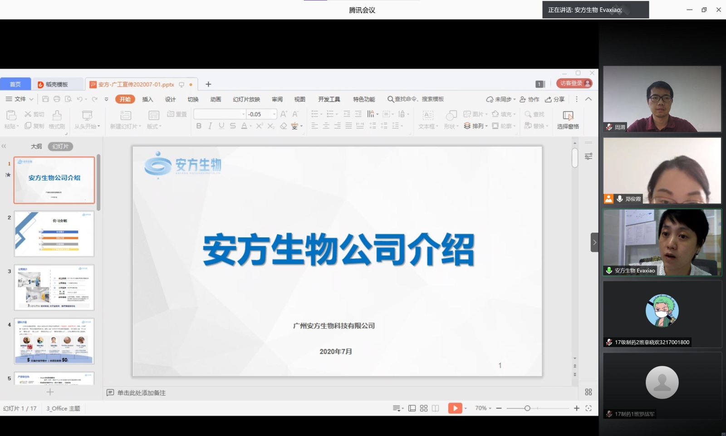Viewport: 726px width, 436px height.
Task: Open the Insert (插入) ribbon tab
Action: coord(147,99)
